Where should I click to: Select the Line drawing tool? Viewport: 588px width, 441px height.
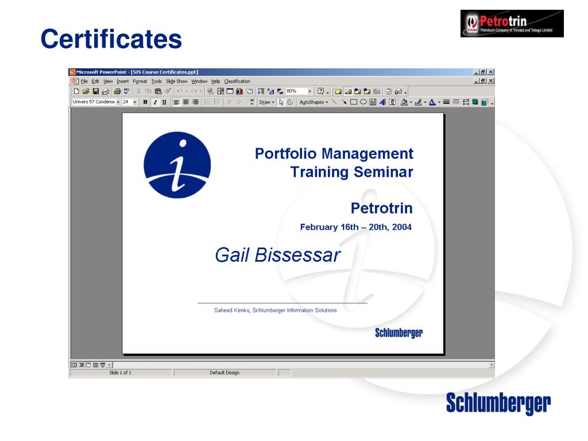[x=334, y=102]
